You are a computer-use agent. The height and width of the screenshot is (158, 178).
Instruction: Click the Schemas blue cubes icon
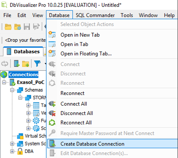pyautogui.click(x=20, y=90)
